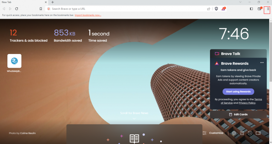Click the Brave Rewards triangle icon in toolbar
272x144 pixels.
coord(224,8)
